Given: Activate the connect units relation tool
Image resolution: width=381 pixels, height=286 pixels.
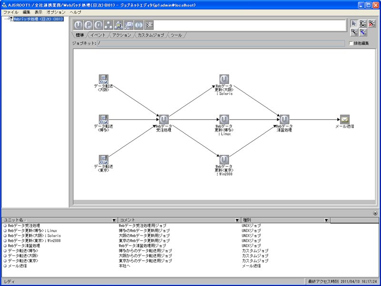Looking at the screenshot, I should (x=363, y=23).
